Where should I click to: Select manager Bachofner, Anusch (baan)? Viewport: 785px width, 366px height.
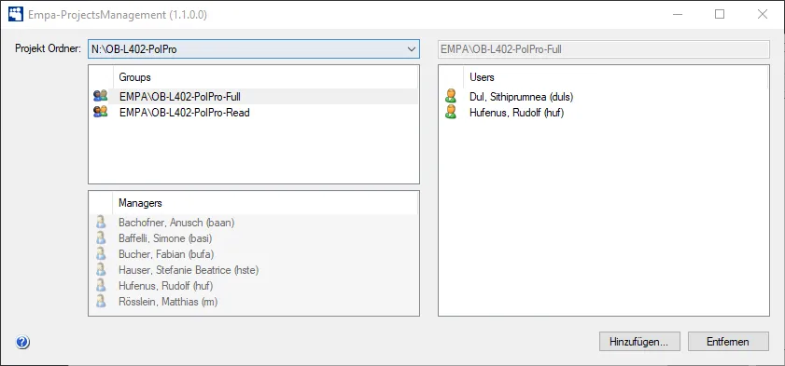pos(176,223)
